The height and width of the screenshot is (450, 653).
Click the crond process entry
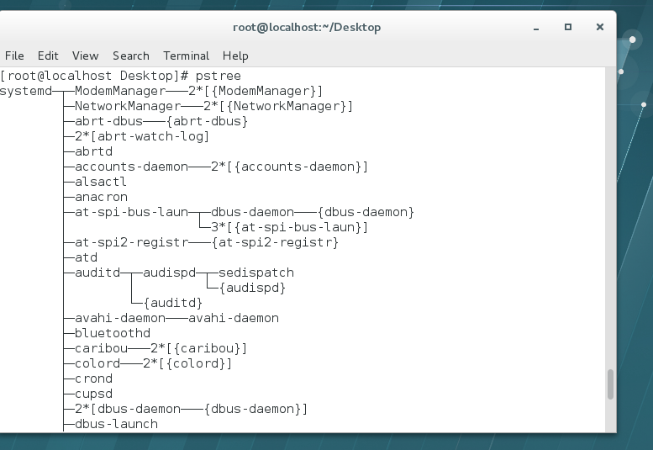pyautogui.click(x=93, y=379)
